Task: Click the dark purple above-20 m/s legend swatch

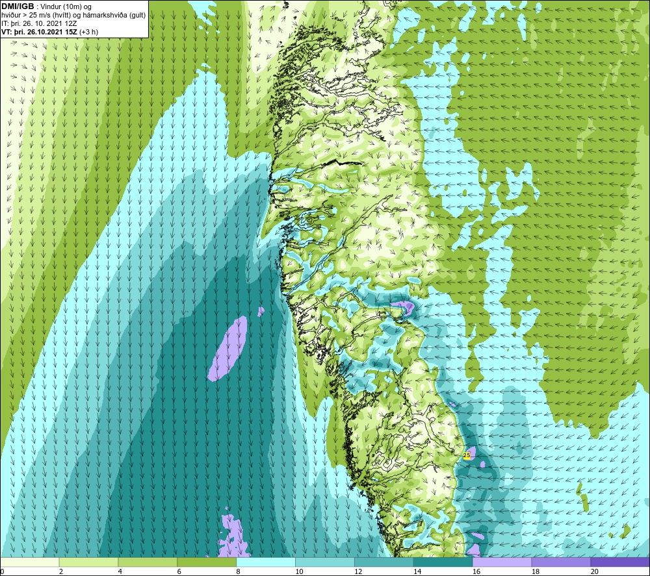Action: [620, 562]
